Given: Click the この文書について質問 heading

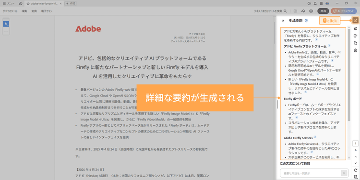Looking at the screenshot, I should click(x=295, y=164).
